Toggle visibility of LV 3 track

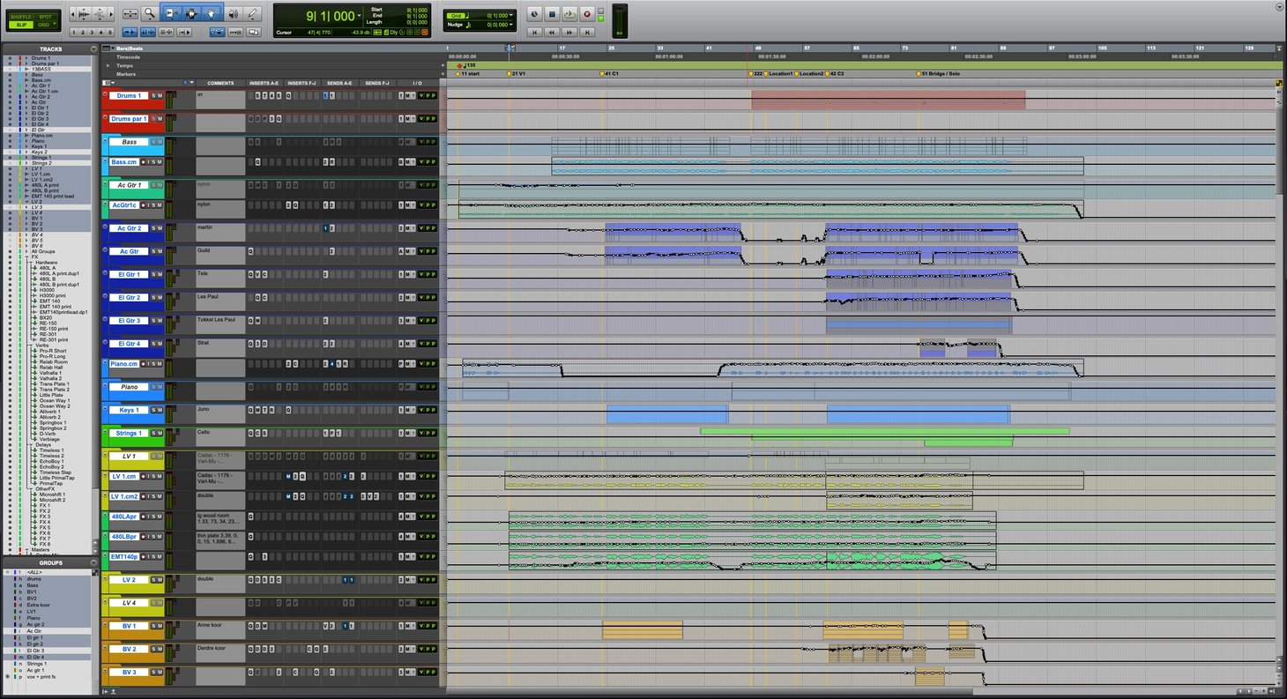point(11,207)
